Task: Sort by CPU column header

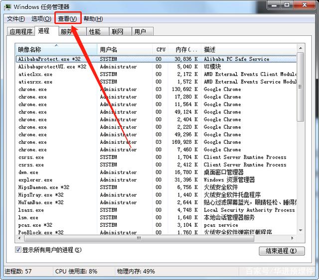Action: tap(160, 50)
